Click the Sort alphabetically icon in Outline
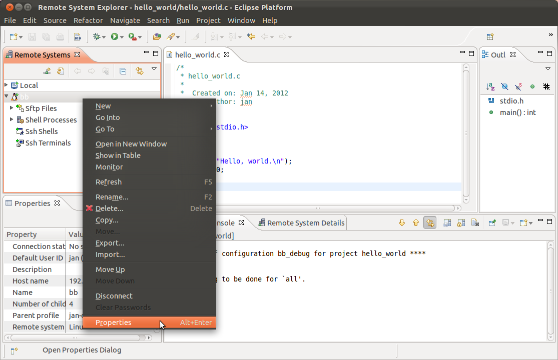The height and width of the screenshot is (360, 558). (x=490, y=86)
